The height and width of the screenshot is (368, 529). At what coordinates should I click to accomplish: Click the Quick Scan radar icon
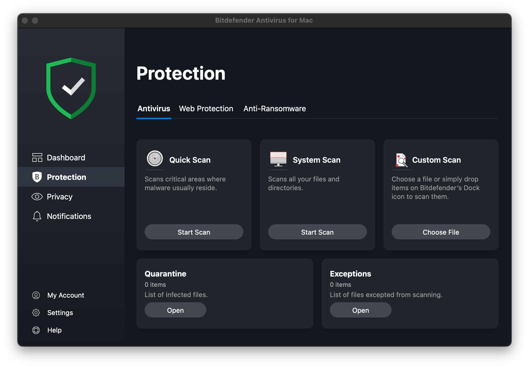[155, 159]
